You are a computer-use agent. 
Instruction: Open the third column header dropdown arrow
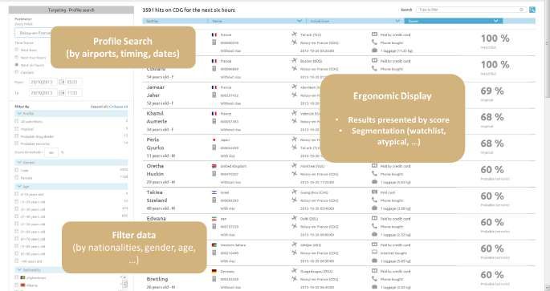click(x=397, y=21)
